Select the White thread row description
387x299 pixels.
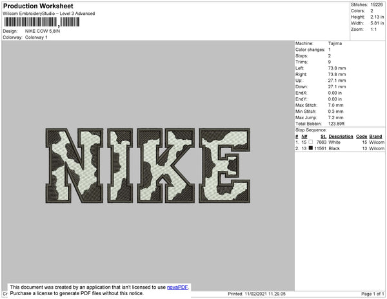[334, 142]
